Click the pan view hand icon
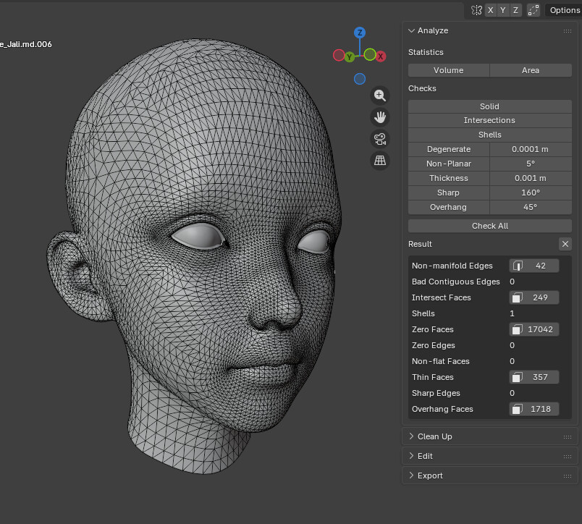The height and width of the screenshot is (524, 582). [379, 117]
